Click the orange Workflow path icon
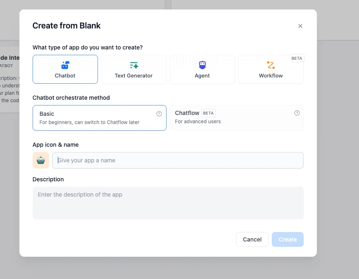Screen dimensions: 359x279 271,65
